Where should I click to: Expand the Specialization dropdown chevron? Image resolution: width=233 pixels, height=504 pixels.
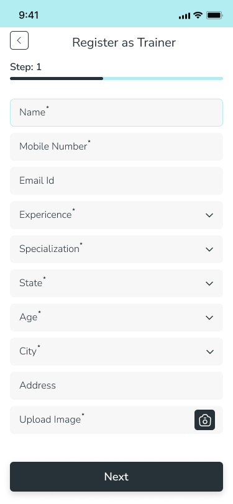click(x=209, y=250)
